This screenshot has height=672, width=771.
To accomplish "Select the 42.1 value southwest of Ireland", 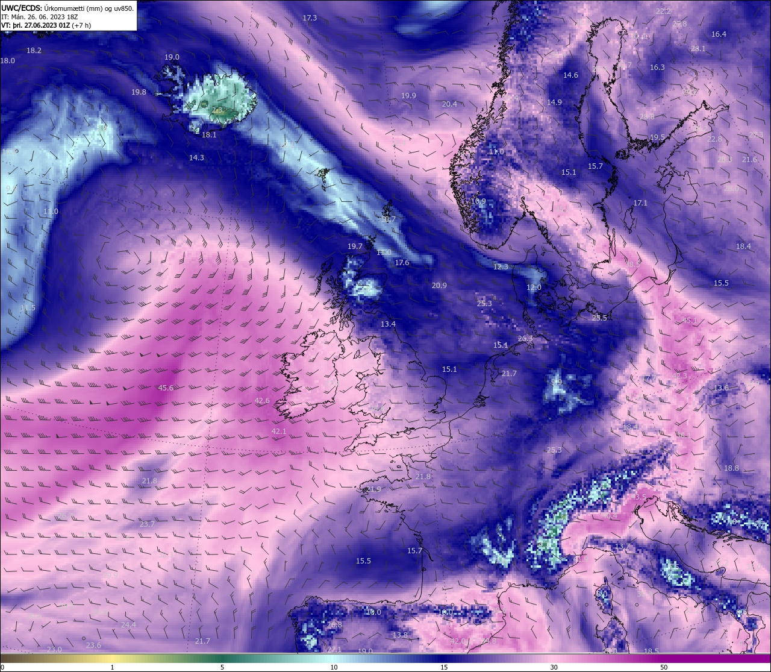I will 279,432.
